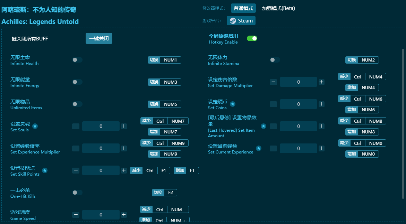Turn off the Hotkey Enable switch
The height and width of the screenshot is (224, 406).
pos(252,38)
